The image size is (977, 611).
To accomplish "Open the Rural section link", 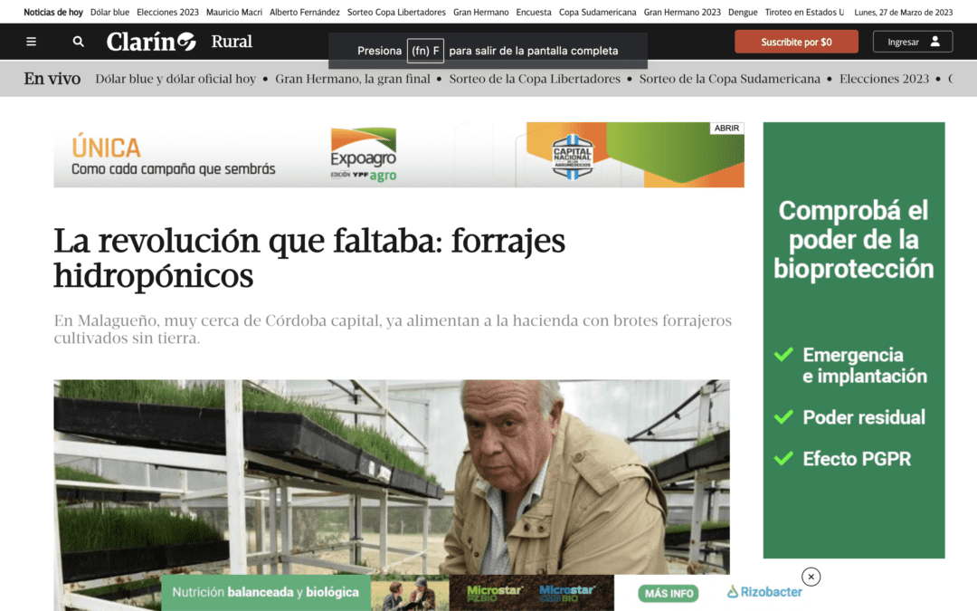I will coord(232,42).
